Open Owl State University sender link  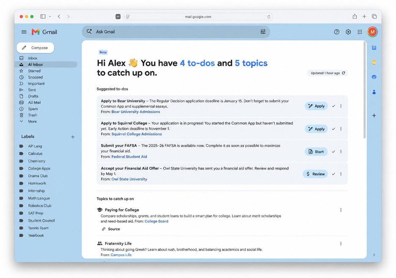(x=129, y=179)
